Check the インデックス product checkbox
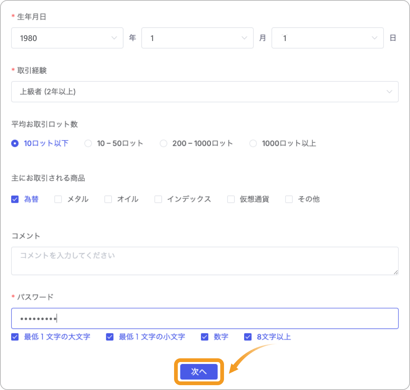This screenshot has height=390, width=410. click(x=158, y=199)
